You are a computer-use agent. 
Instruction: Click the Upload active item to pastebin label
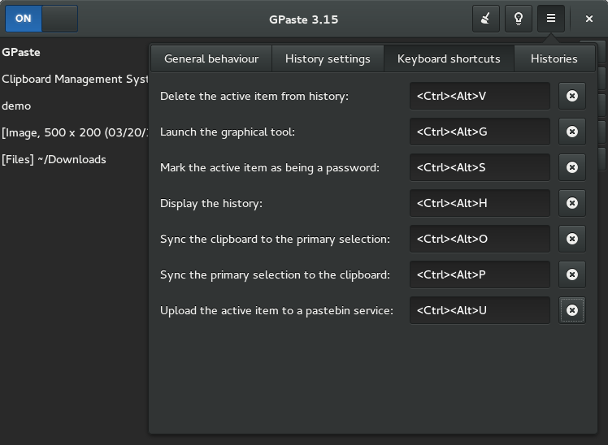pyautogui.click(x=277, y=311)
